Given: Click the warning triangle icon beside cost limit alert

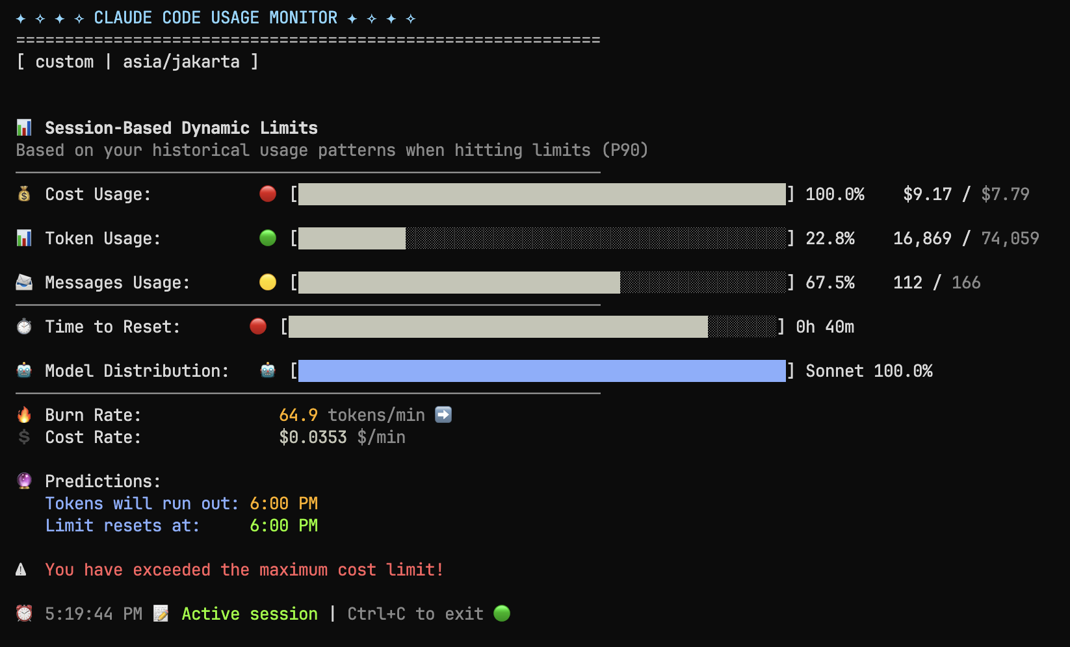Looking at the screenshot, I should click(21, 570).
